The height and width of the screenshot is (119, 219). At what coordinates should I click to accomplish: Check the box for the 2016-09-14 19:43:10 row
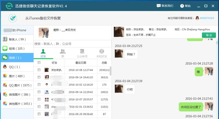coord(39,77)
